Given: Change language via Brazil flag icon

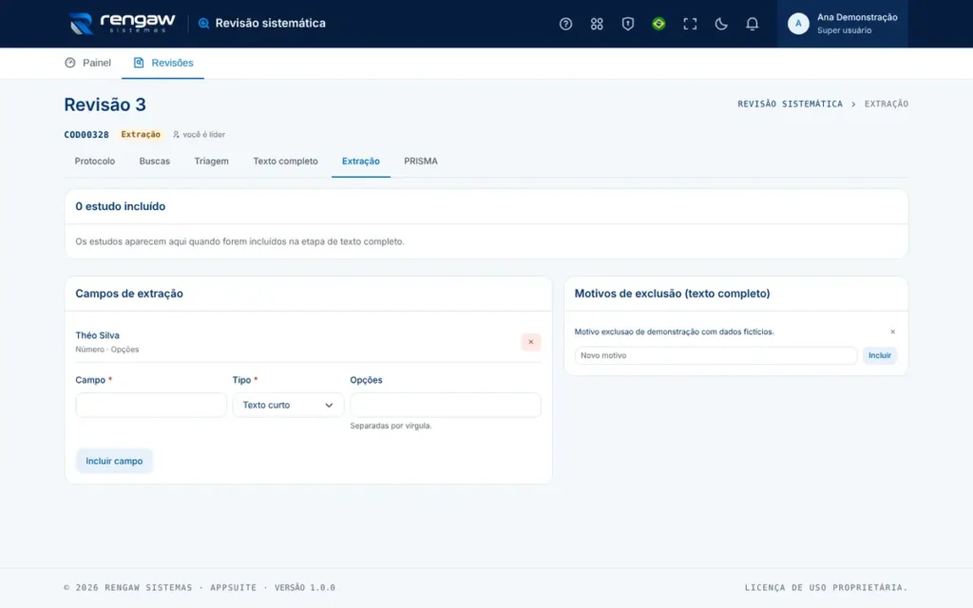Looking at the screenshot, I should click(658, 24).
